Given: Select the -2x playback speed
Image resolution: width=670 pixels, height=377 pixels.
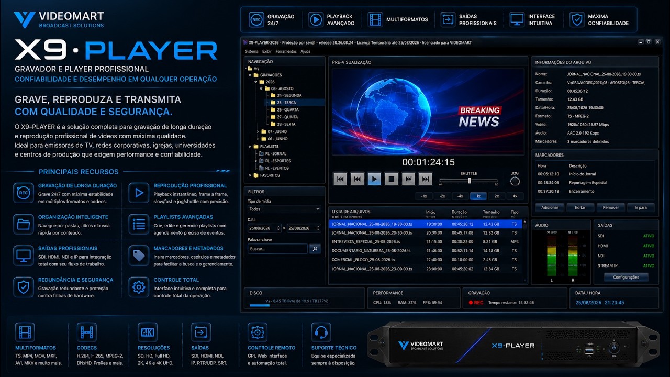Looking at the screenshot, I should (x=442, y=196).
